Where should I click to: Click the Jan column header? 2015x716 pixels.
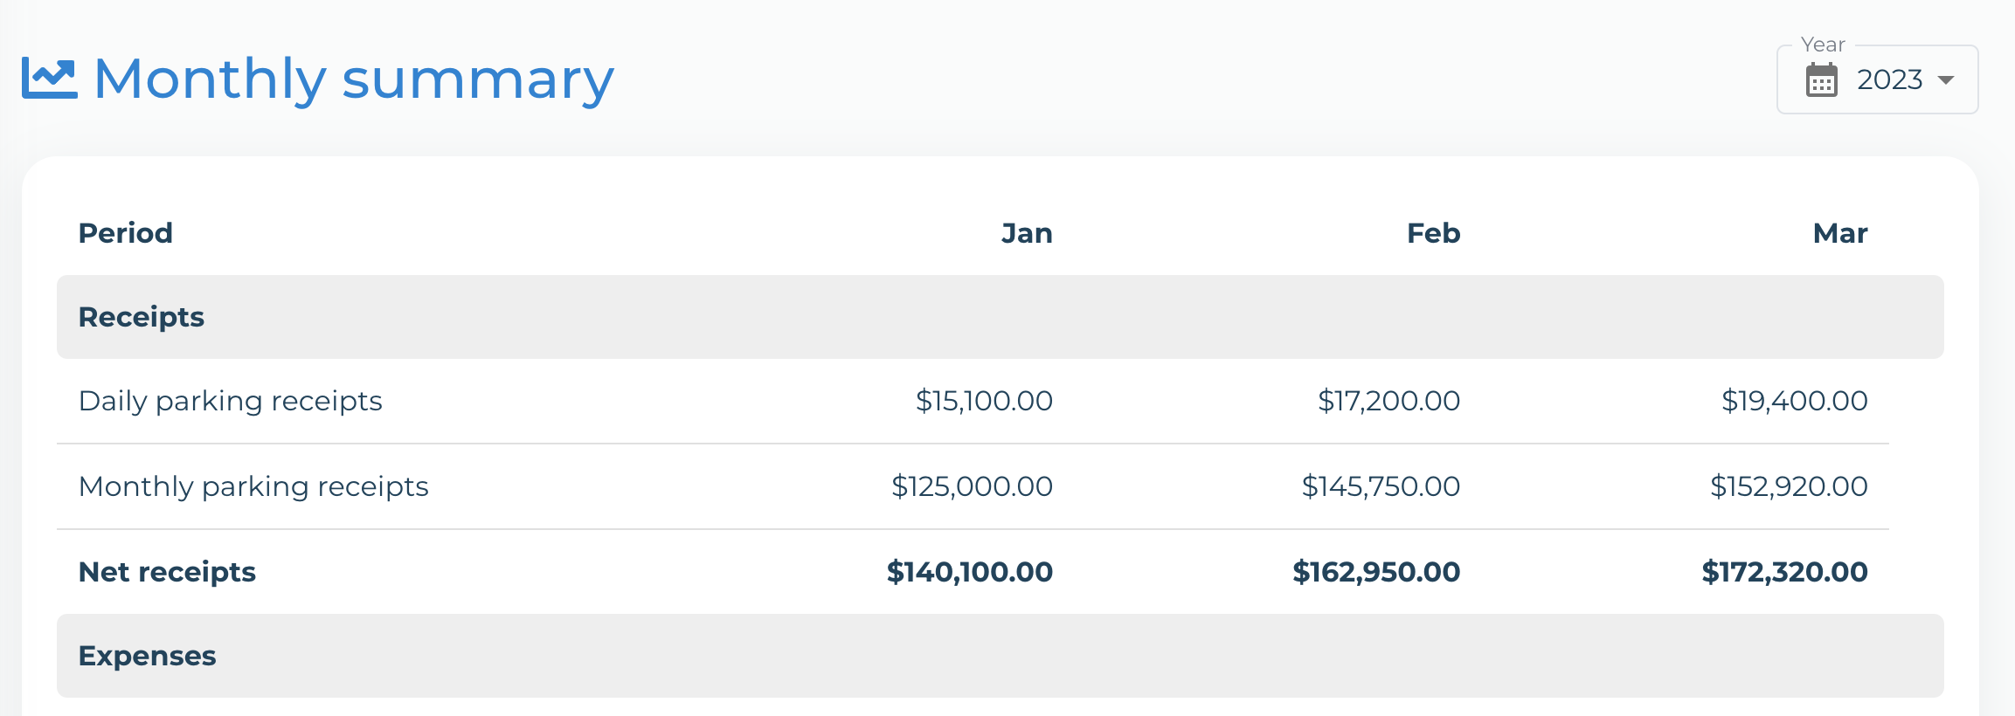coord(1027,233)
